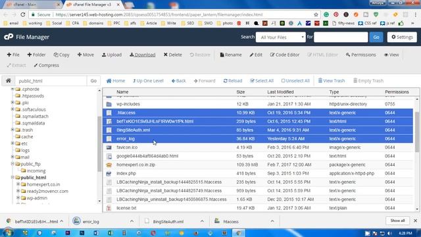Click the wp-includes folder icon
Image resolution: width=421 pixels, height=237 pixels.
point(109,104)
